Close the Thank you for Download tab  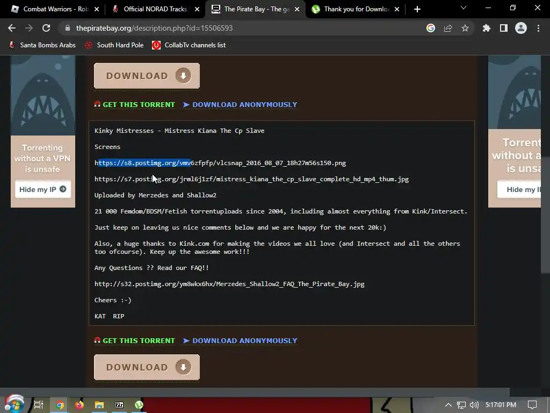pyautogui.click(x=397, y=9)
